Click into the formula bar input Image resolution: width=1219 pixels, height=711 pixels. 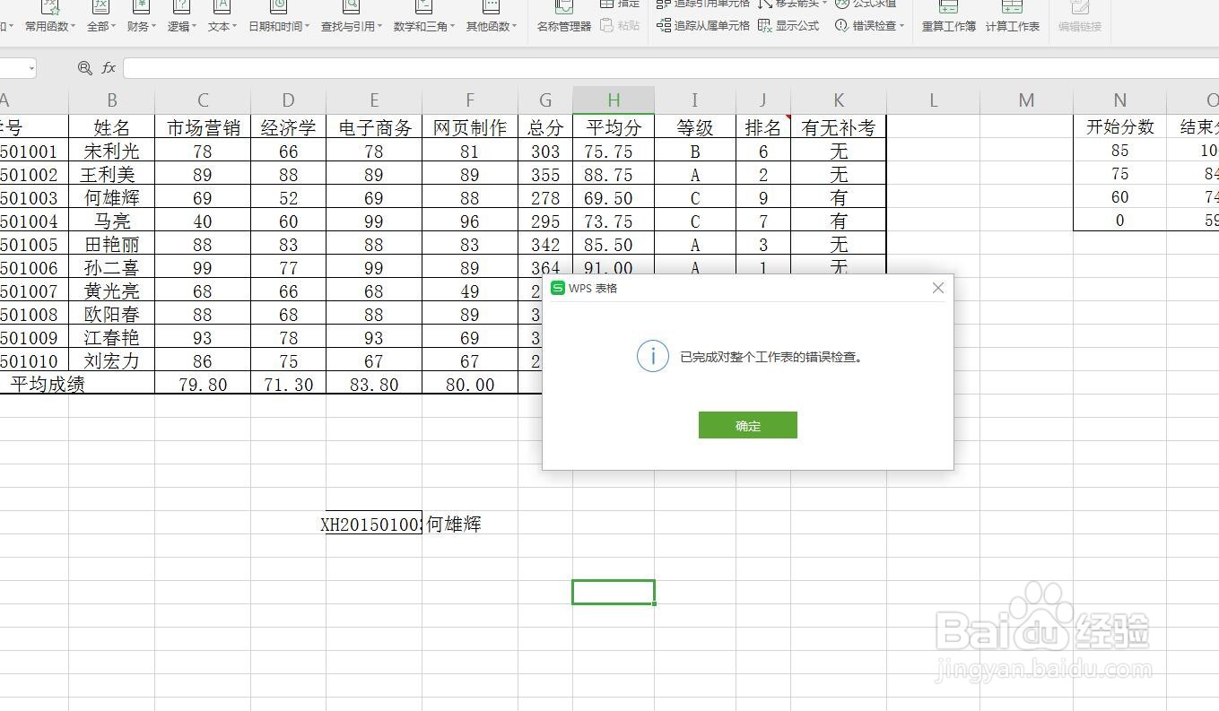coord(671,68)
